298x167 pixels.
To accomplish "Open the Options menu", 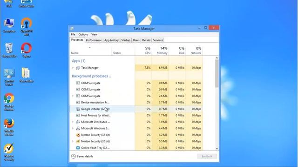I will [x=83, y=34].
